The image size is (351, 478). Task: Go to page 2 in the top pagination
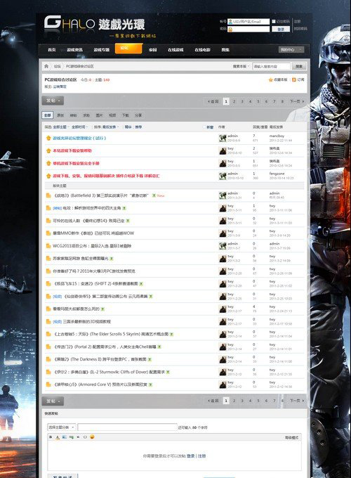click(x=234, y=101)
